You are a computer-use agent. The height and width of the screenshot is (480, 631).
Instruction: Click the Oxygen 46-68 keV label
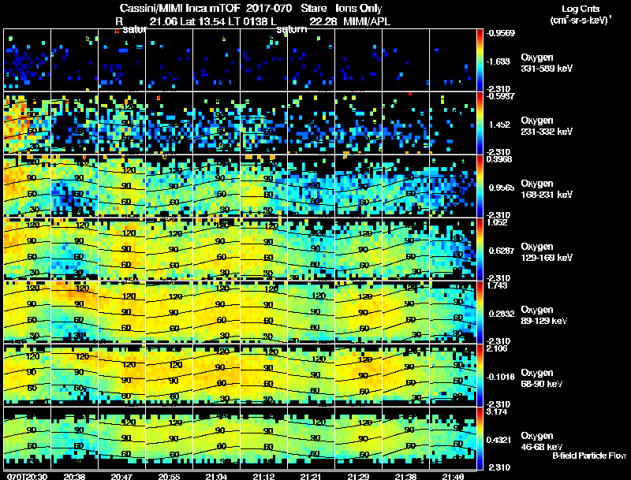542,441
